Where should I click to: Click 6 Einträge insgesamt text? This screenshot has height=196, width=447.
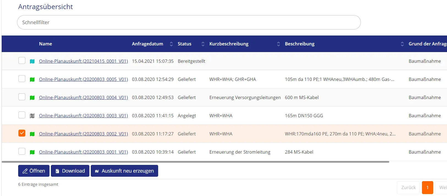38,184
